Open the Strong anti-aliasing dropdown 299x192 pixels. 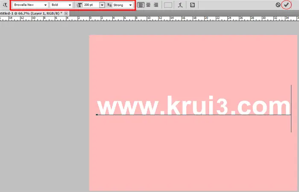[x=123, y=5]
